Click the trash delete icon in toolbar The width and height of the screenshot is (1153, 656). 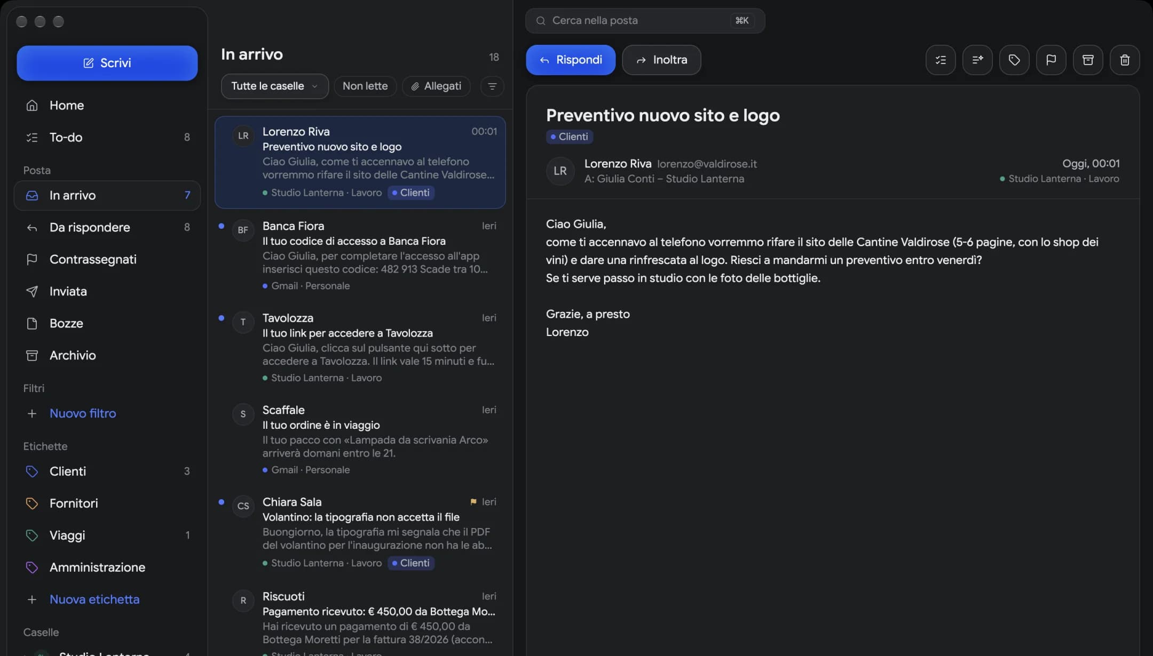pyautogui.click(x=1124, y=60)
